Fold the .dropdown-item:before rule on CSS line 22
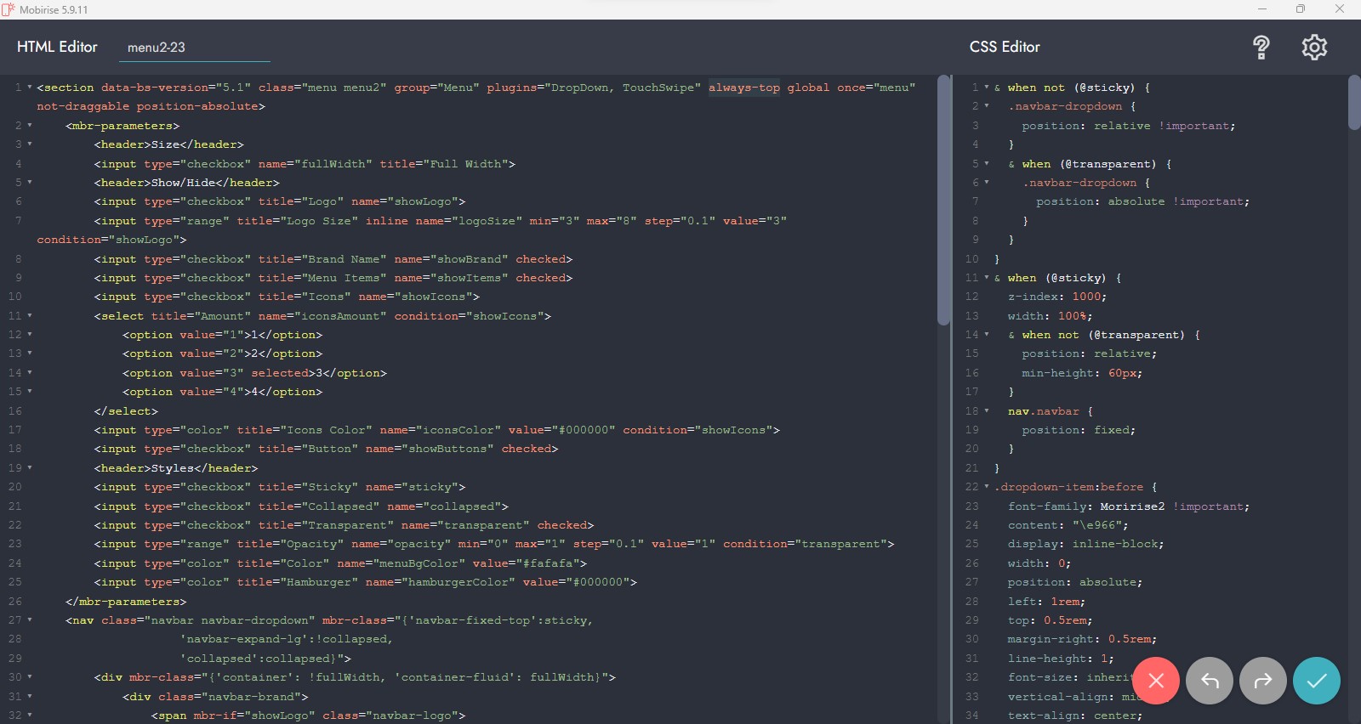The image size is (1361, 724). click(987, 487)
